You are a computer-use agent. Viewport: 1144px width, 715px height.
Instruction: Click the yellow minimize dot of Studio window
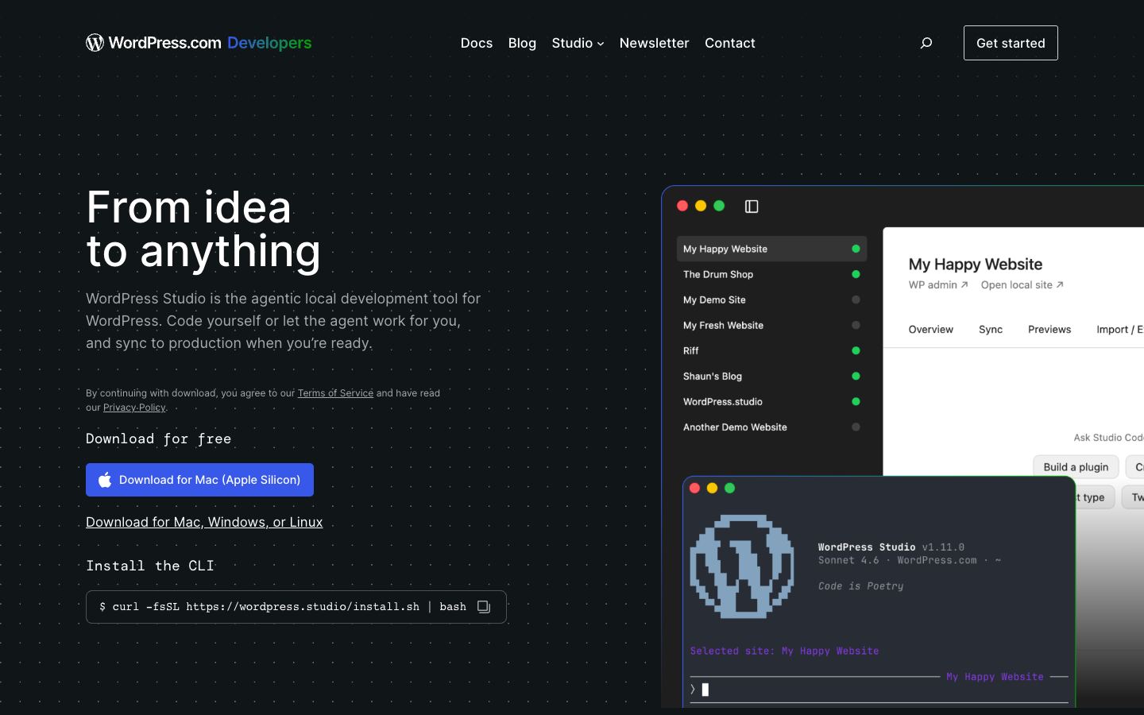(x=701, y=206)
